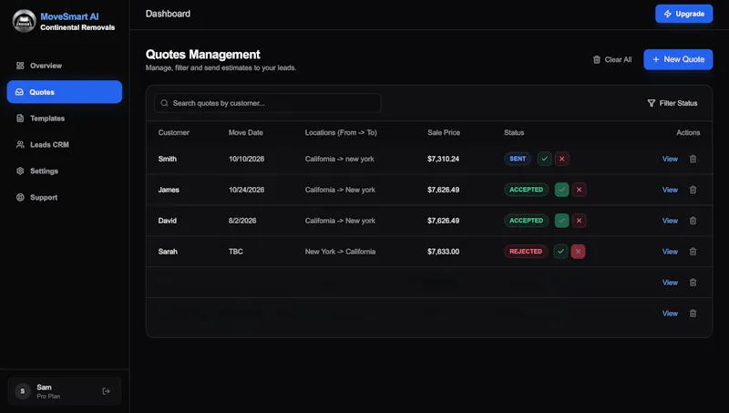The image size is (729, 413).
Task: Reject Smith's quote with red X
Action: 561,159
